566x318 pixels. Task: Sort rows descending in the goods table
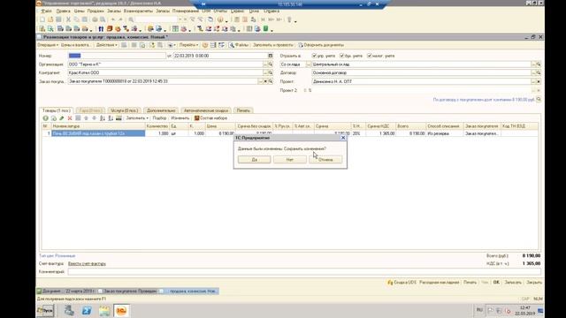[x=111, y=118]
